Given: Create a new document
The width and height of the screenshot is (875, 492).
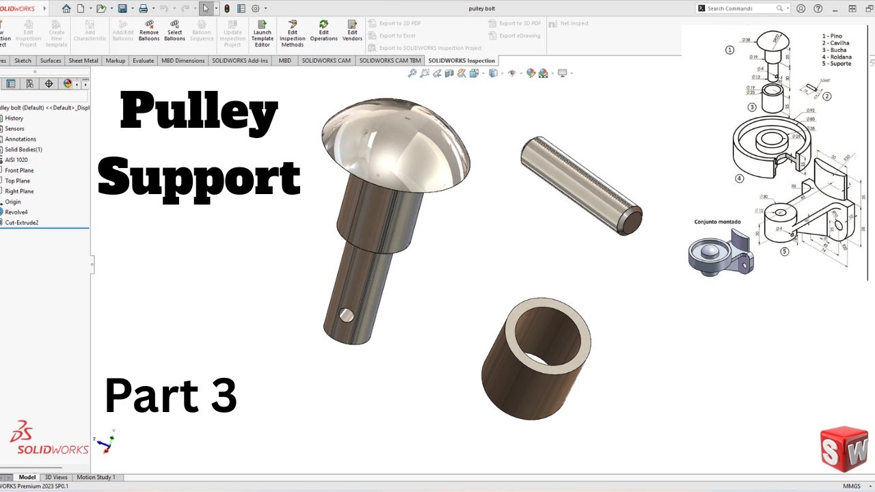Looking at the screenshot, I should [x=81, y=8].
